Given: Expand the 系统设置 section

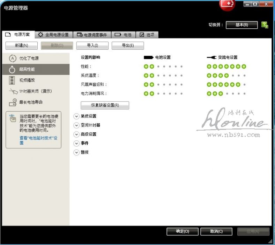Looking at the screenshot, I should pos(76,116).
